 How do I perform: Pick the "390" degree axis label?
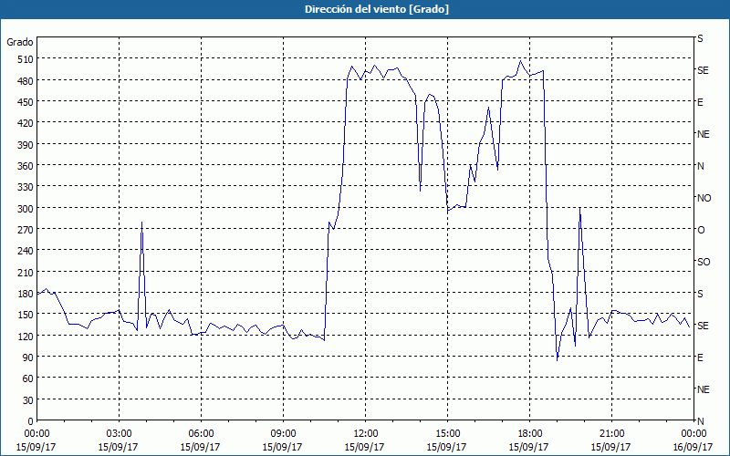point(26,145)
